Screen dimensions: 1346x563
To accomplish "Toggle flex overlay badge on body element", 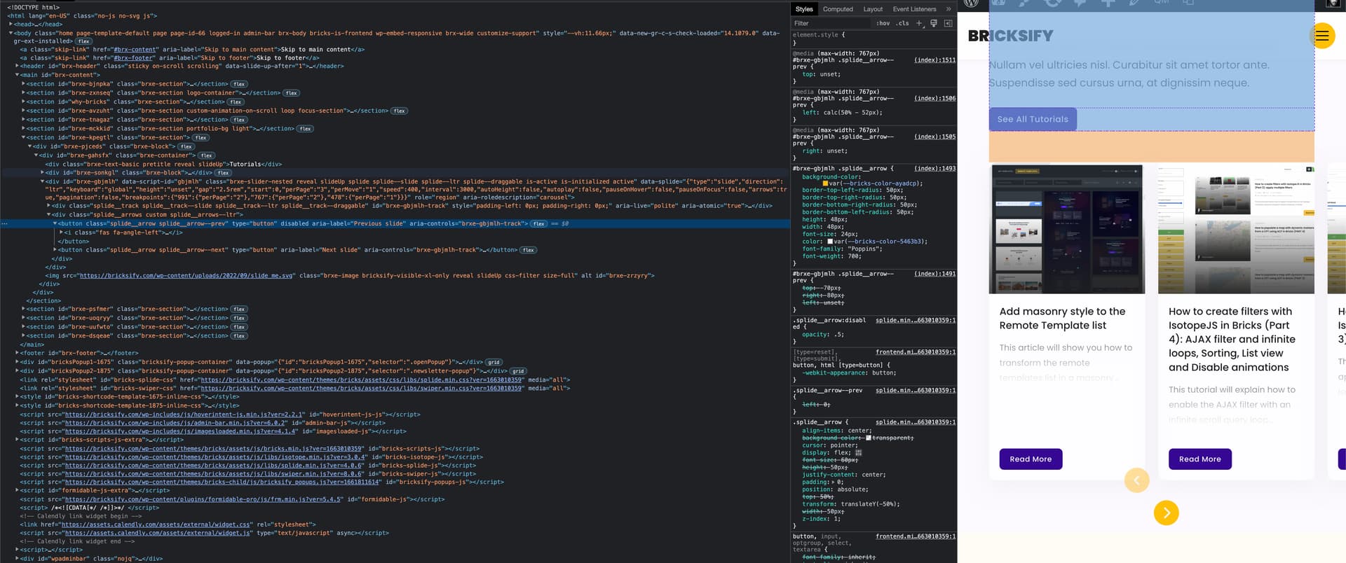I will coord(83,41).
